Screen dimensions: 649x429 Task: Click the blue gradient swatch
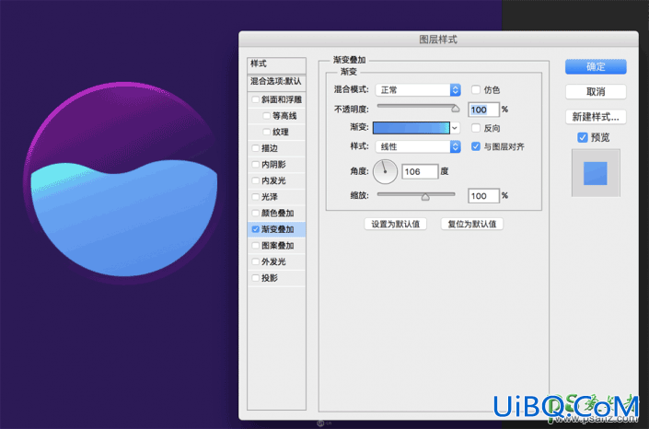pos(411,128)
